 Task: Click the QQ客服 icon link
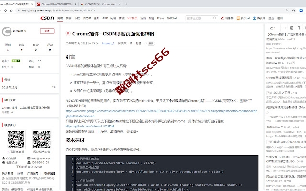point(9,159)
